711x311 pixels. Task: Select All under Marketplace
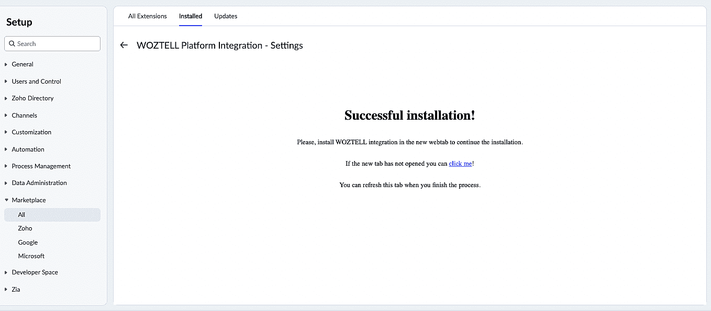click(52, 215)
